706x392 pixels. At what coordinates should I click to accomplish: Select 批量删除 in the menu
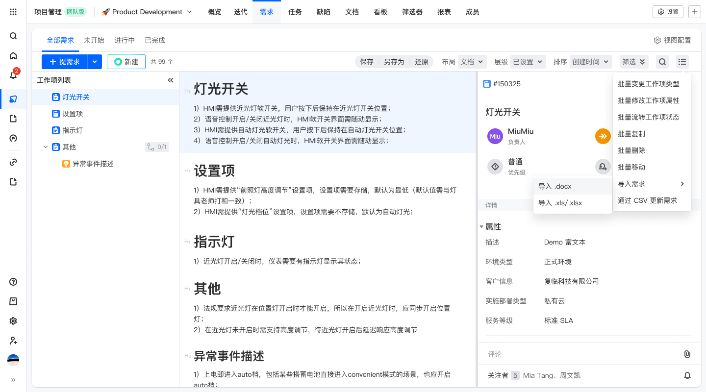[x=652, y=150]
